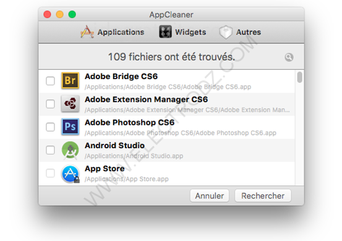Minimize AppCleaner with the yellow button
This screenshot has height=241, width=342.
click(x=59, y=14)
